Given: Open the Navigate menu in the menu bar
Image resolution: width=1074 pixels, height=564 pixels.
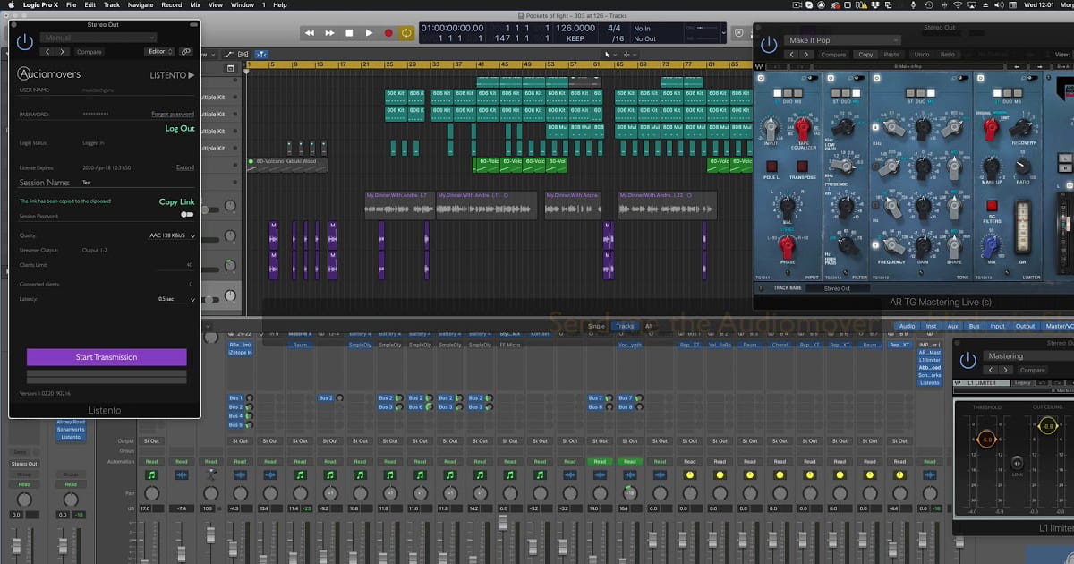Looking at the screenshot, I should pyautogui.click(x=141, y=5).
